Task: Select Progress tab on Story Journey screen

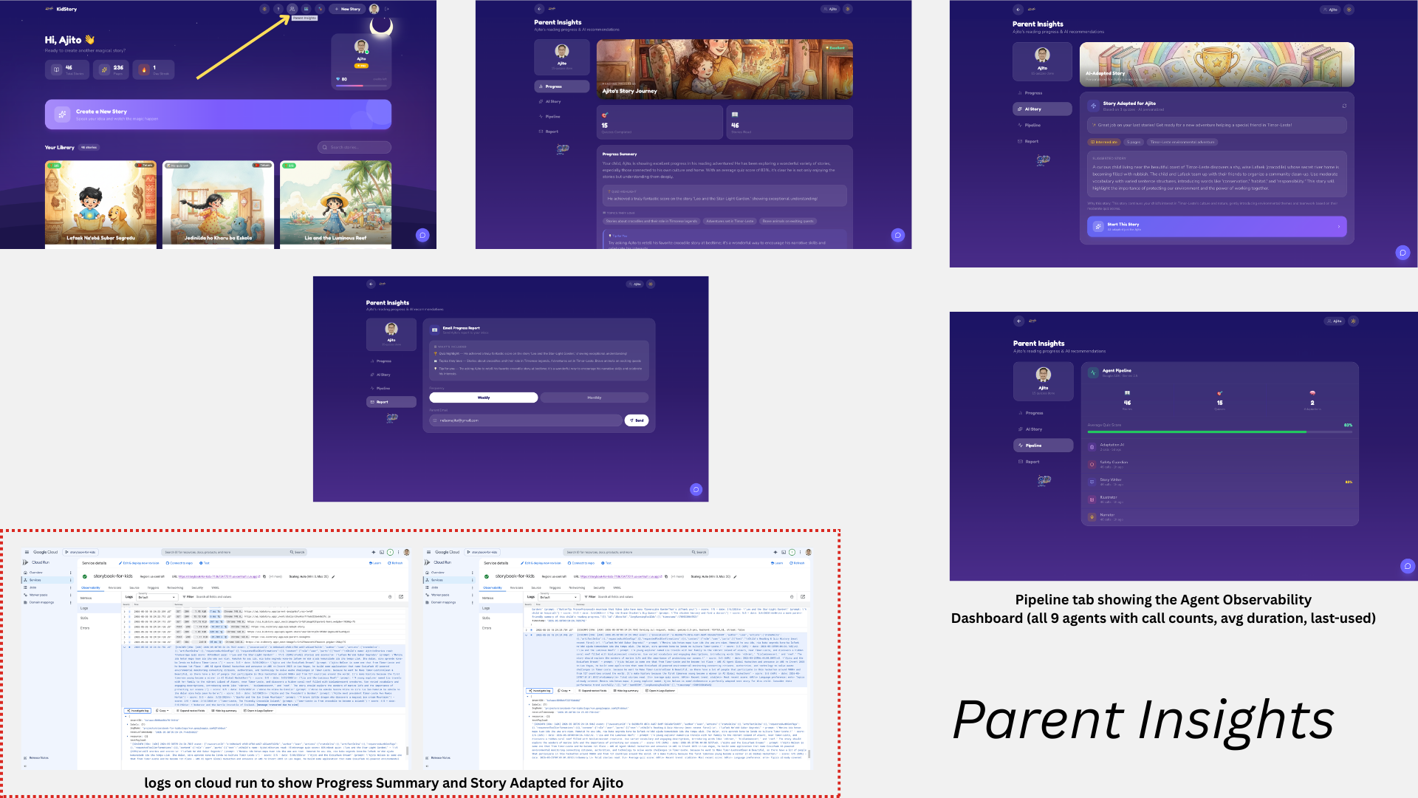Action: pyautogui.click(x=562, y=86)
